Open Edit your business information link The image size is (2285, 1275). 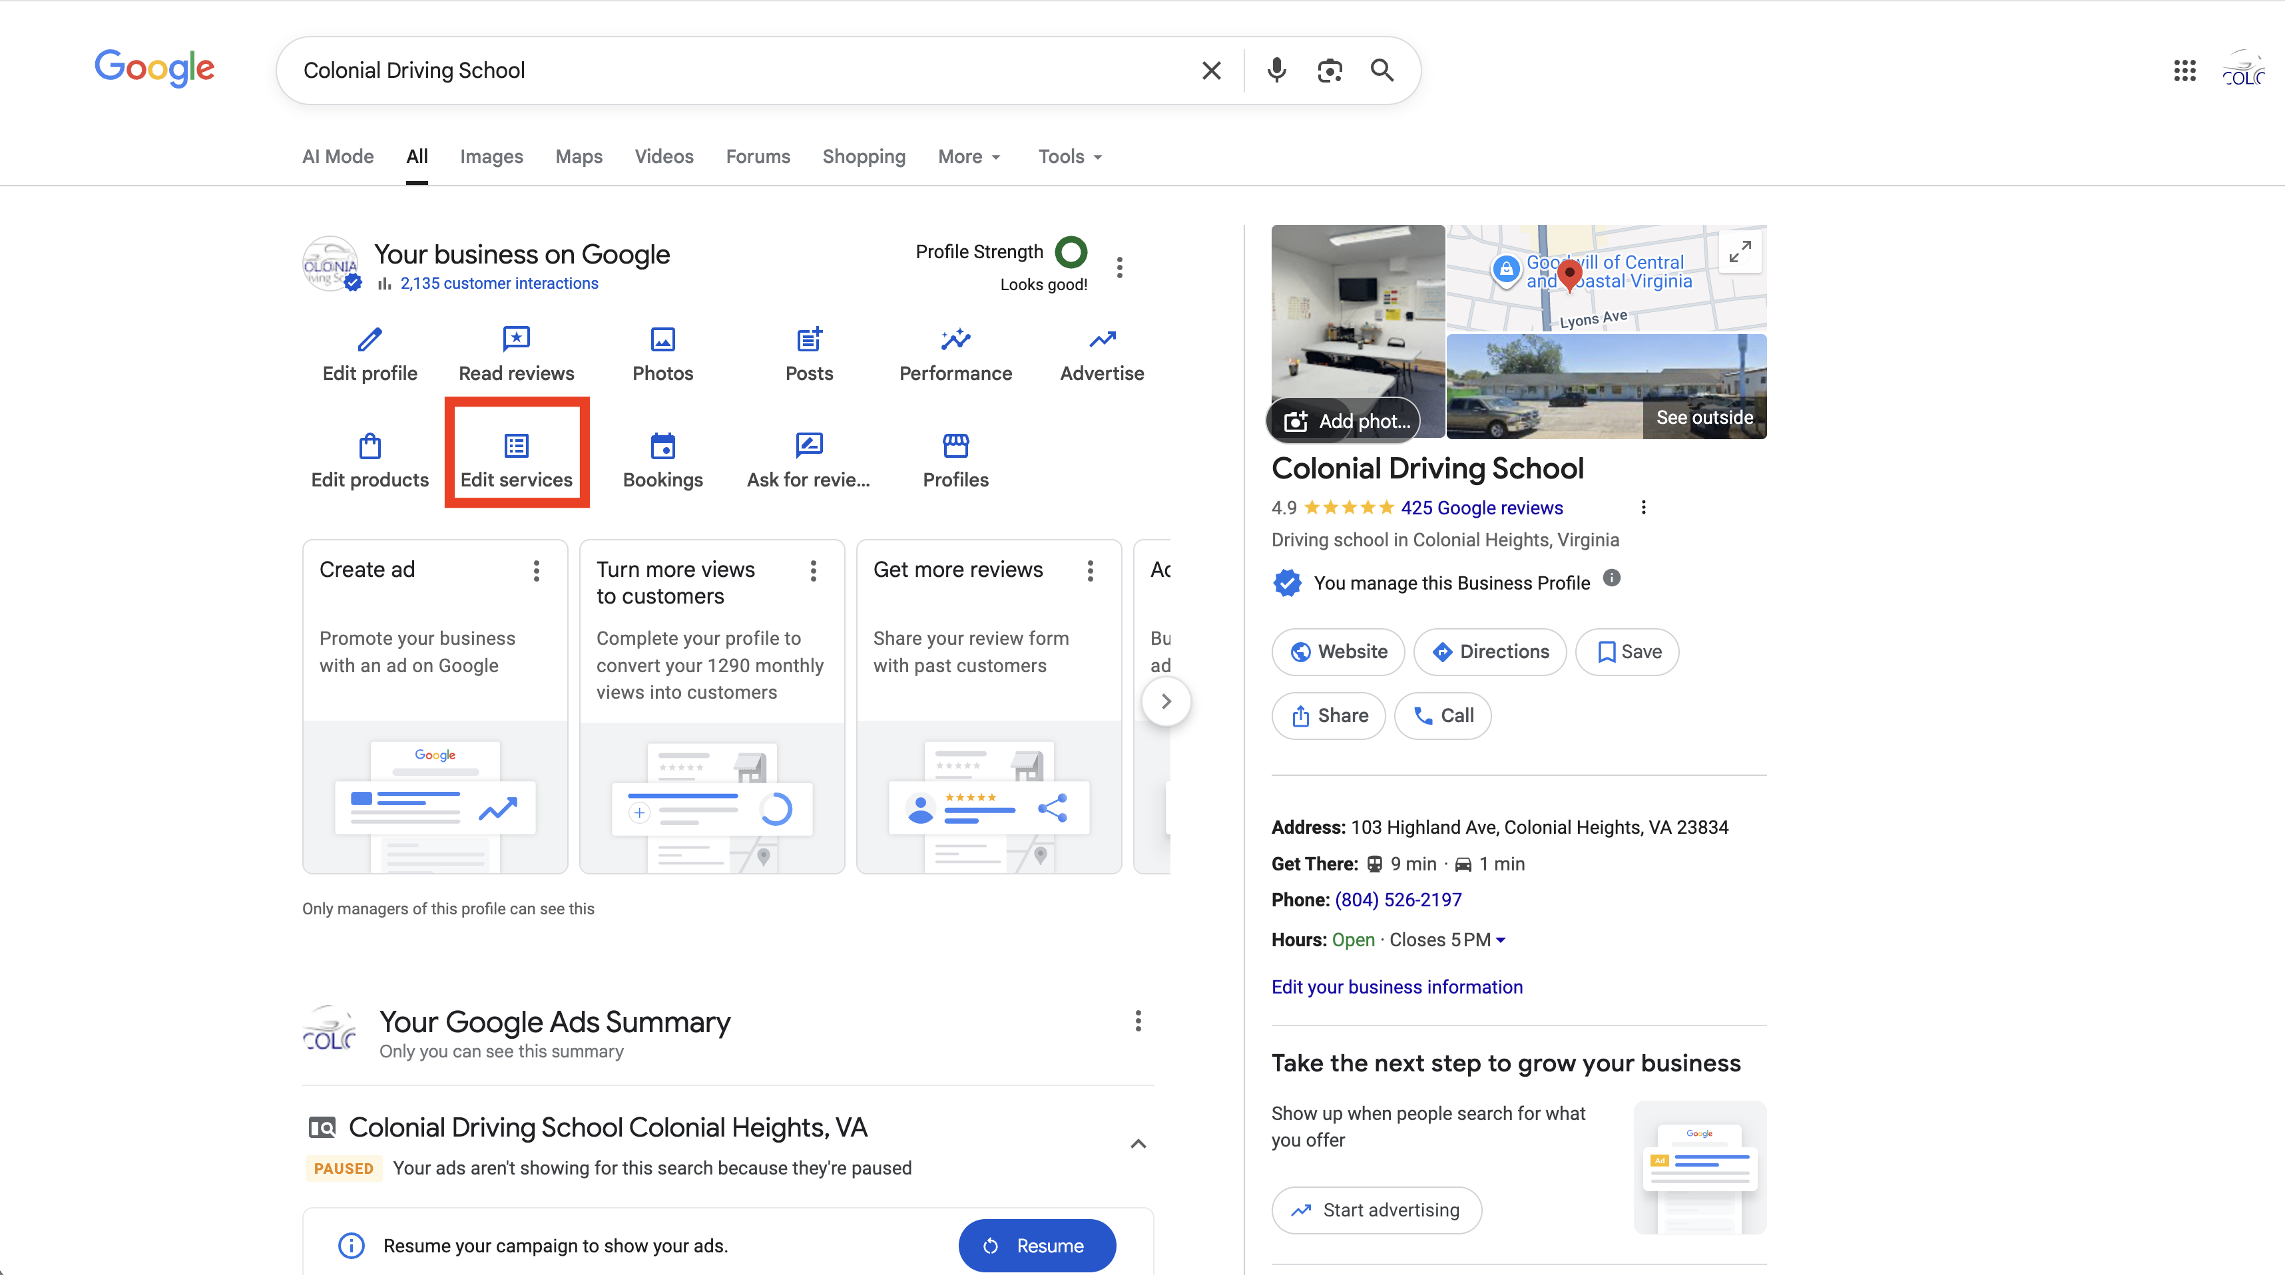pos(1397,986)
